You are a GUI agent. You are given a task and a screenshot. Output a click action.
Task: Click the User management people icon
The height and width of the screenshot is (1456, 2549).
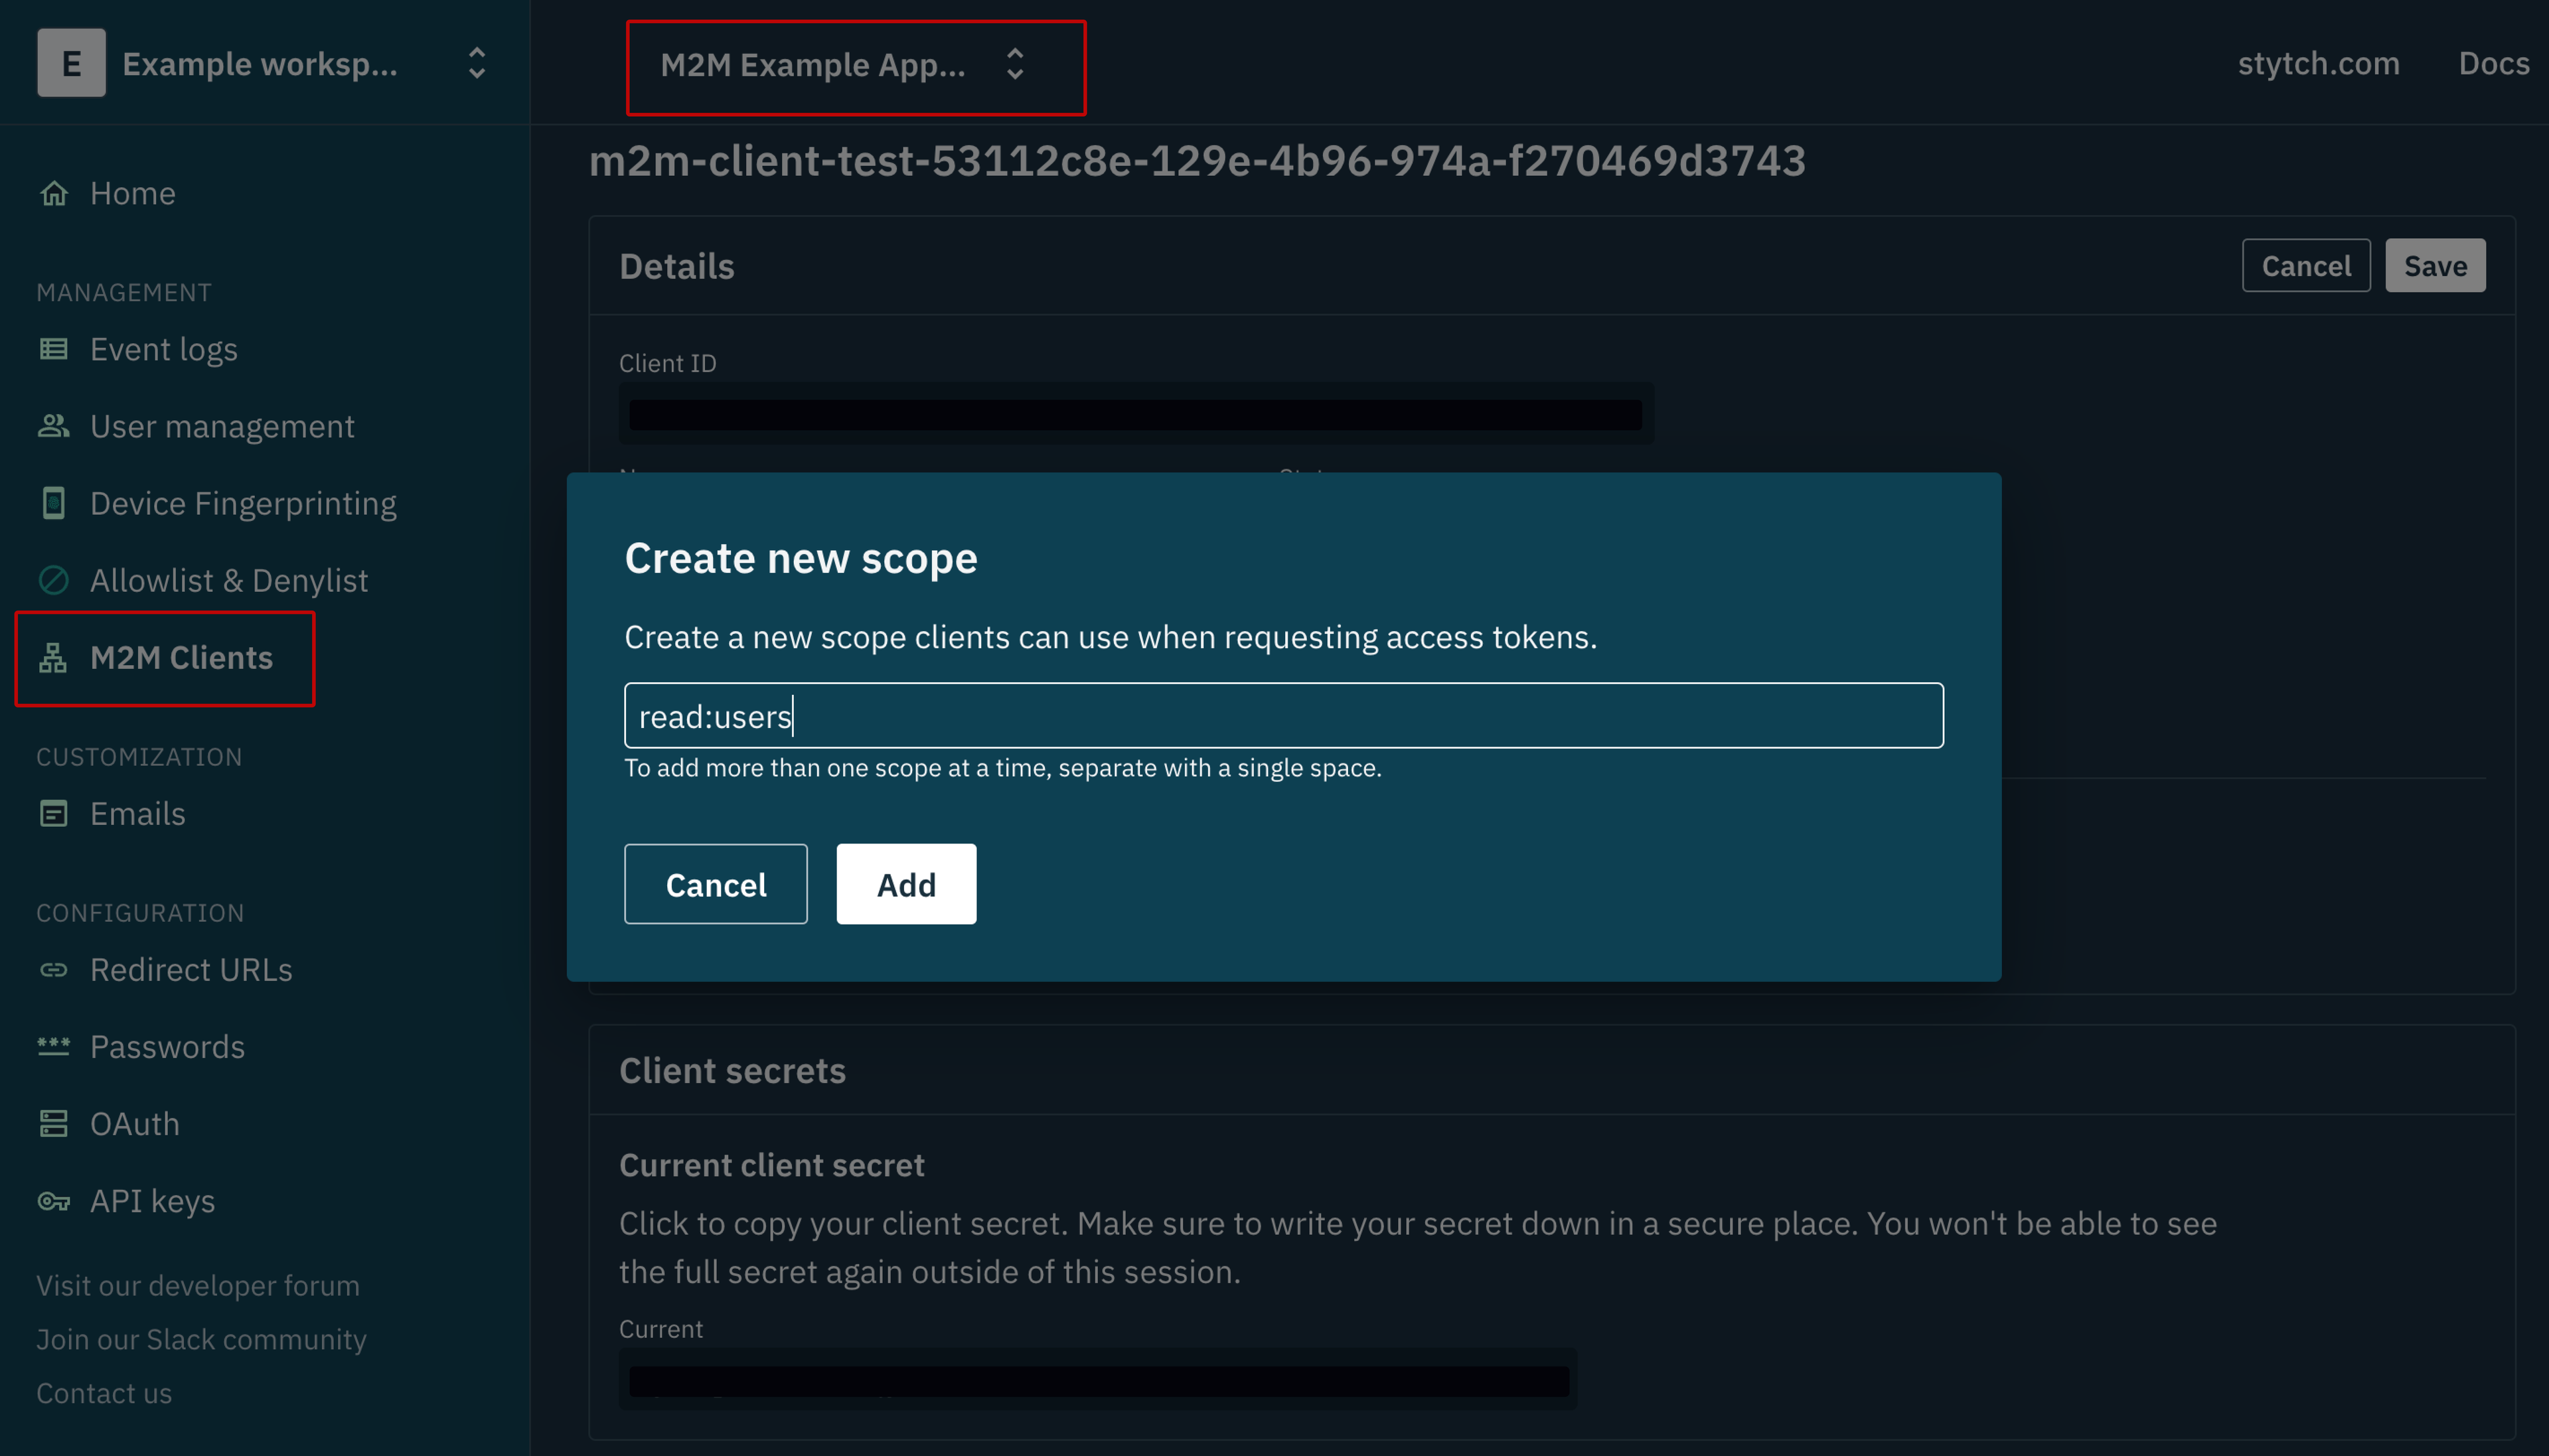[x=54, y=426]
